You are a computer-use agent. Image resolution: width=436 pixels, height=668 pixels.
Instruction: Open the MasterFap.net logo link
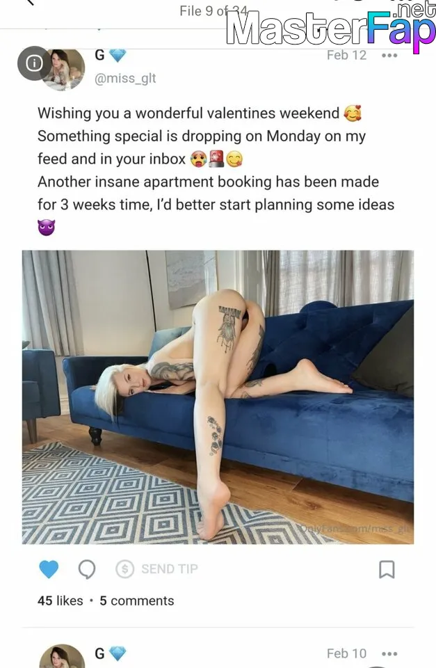point(330,26)
